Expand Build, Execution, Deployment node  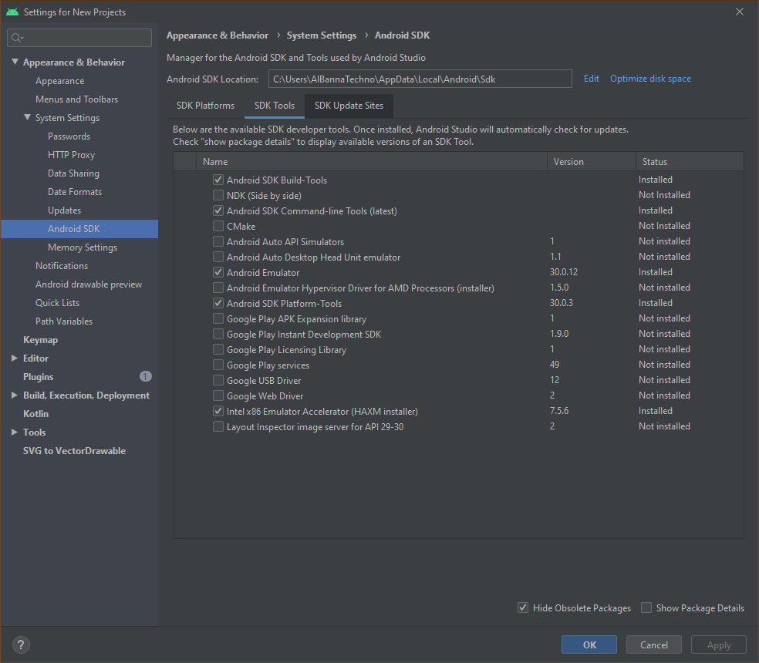15,395
